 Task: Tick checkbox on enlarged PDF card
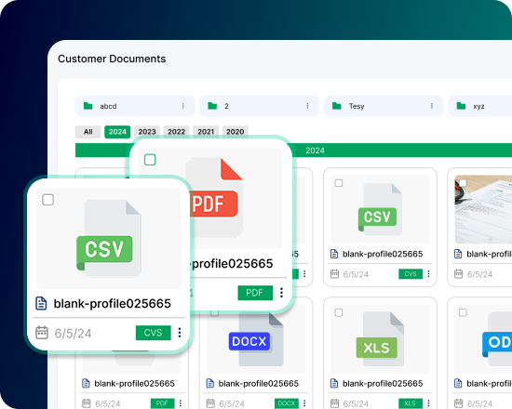tap(150, 160)
